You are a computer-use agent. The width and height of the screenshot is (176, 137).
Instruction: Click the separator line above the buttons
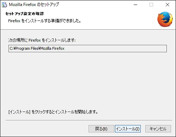[x=89, y=120]
